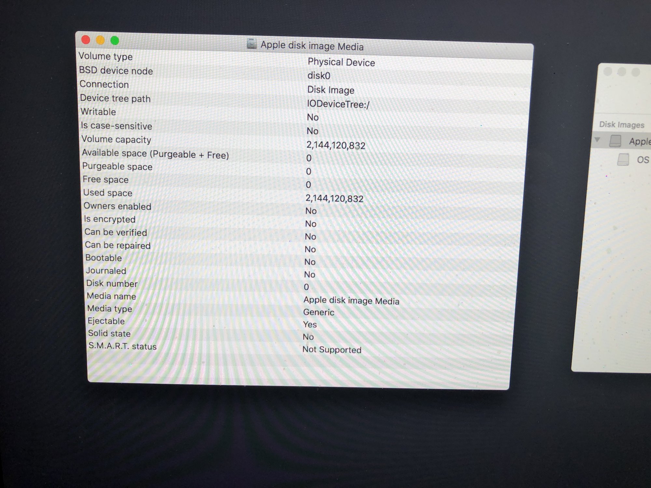This screenshot has height=488, width=651.
Task: Collapse the Apple disk disclosure triangle
Action: click(597, 140)
